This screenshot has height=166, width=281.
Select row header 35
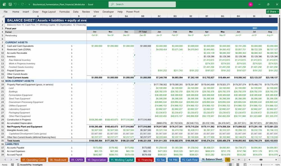pos(3,141)
